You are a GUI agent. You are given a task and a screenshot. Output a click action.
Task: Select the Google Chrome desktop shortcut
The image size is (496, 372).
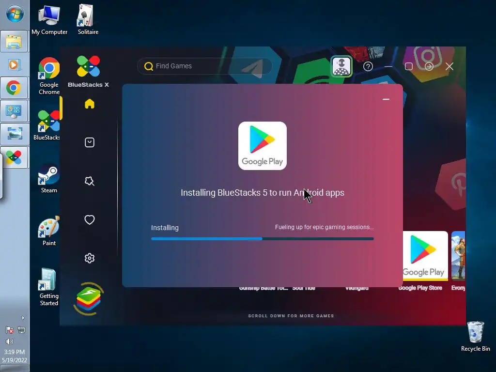(x=49, y=76)
